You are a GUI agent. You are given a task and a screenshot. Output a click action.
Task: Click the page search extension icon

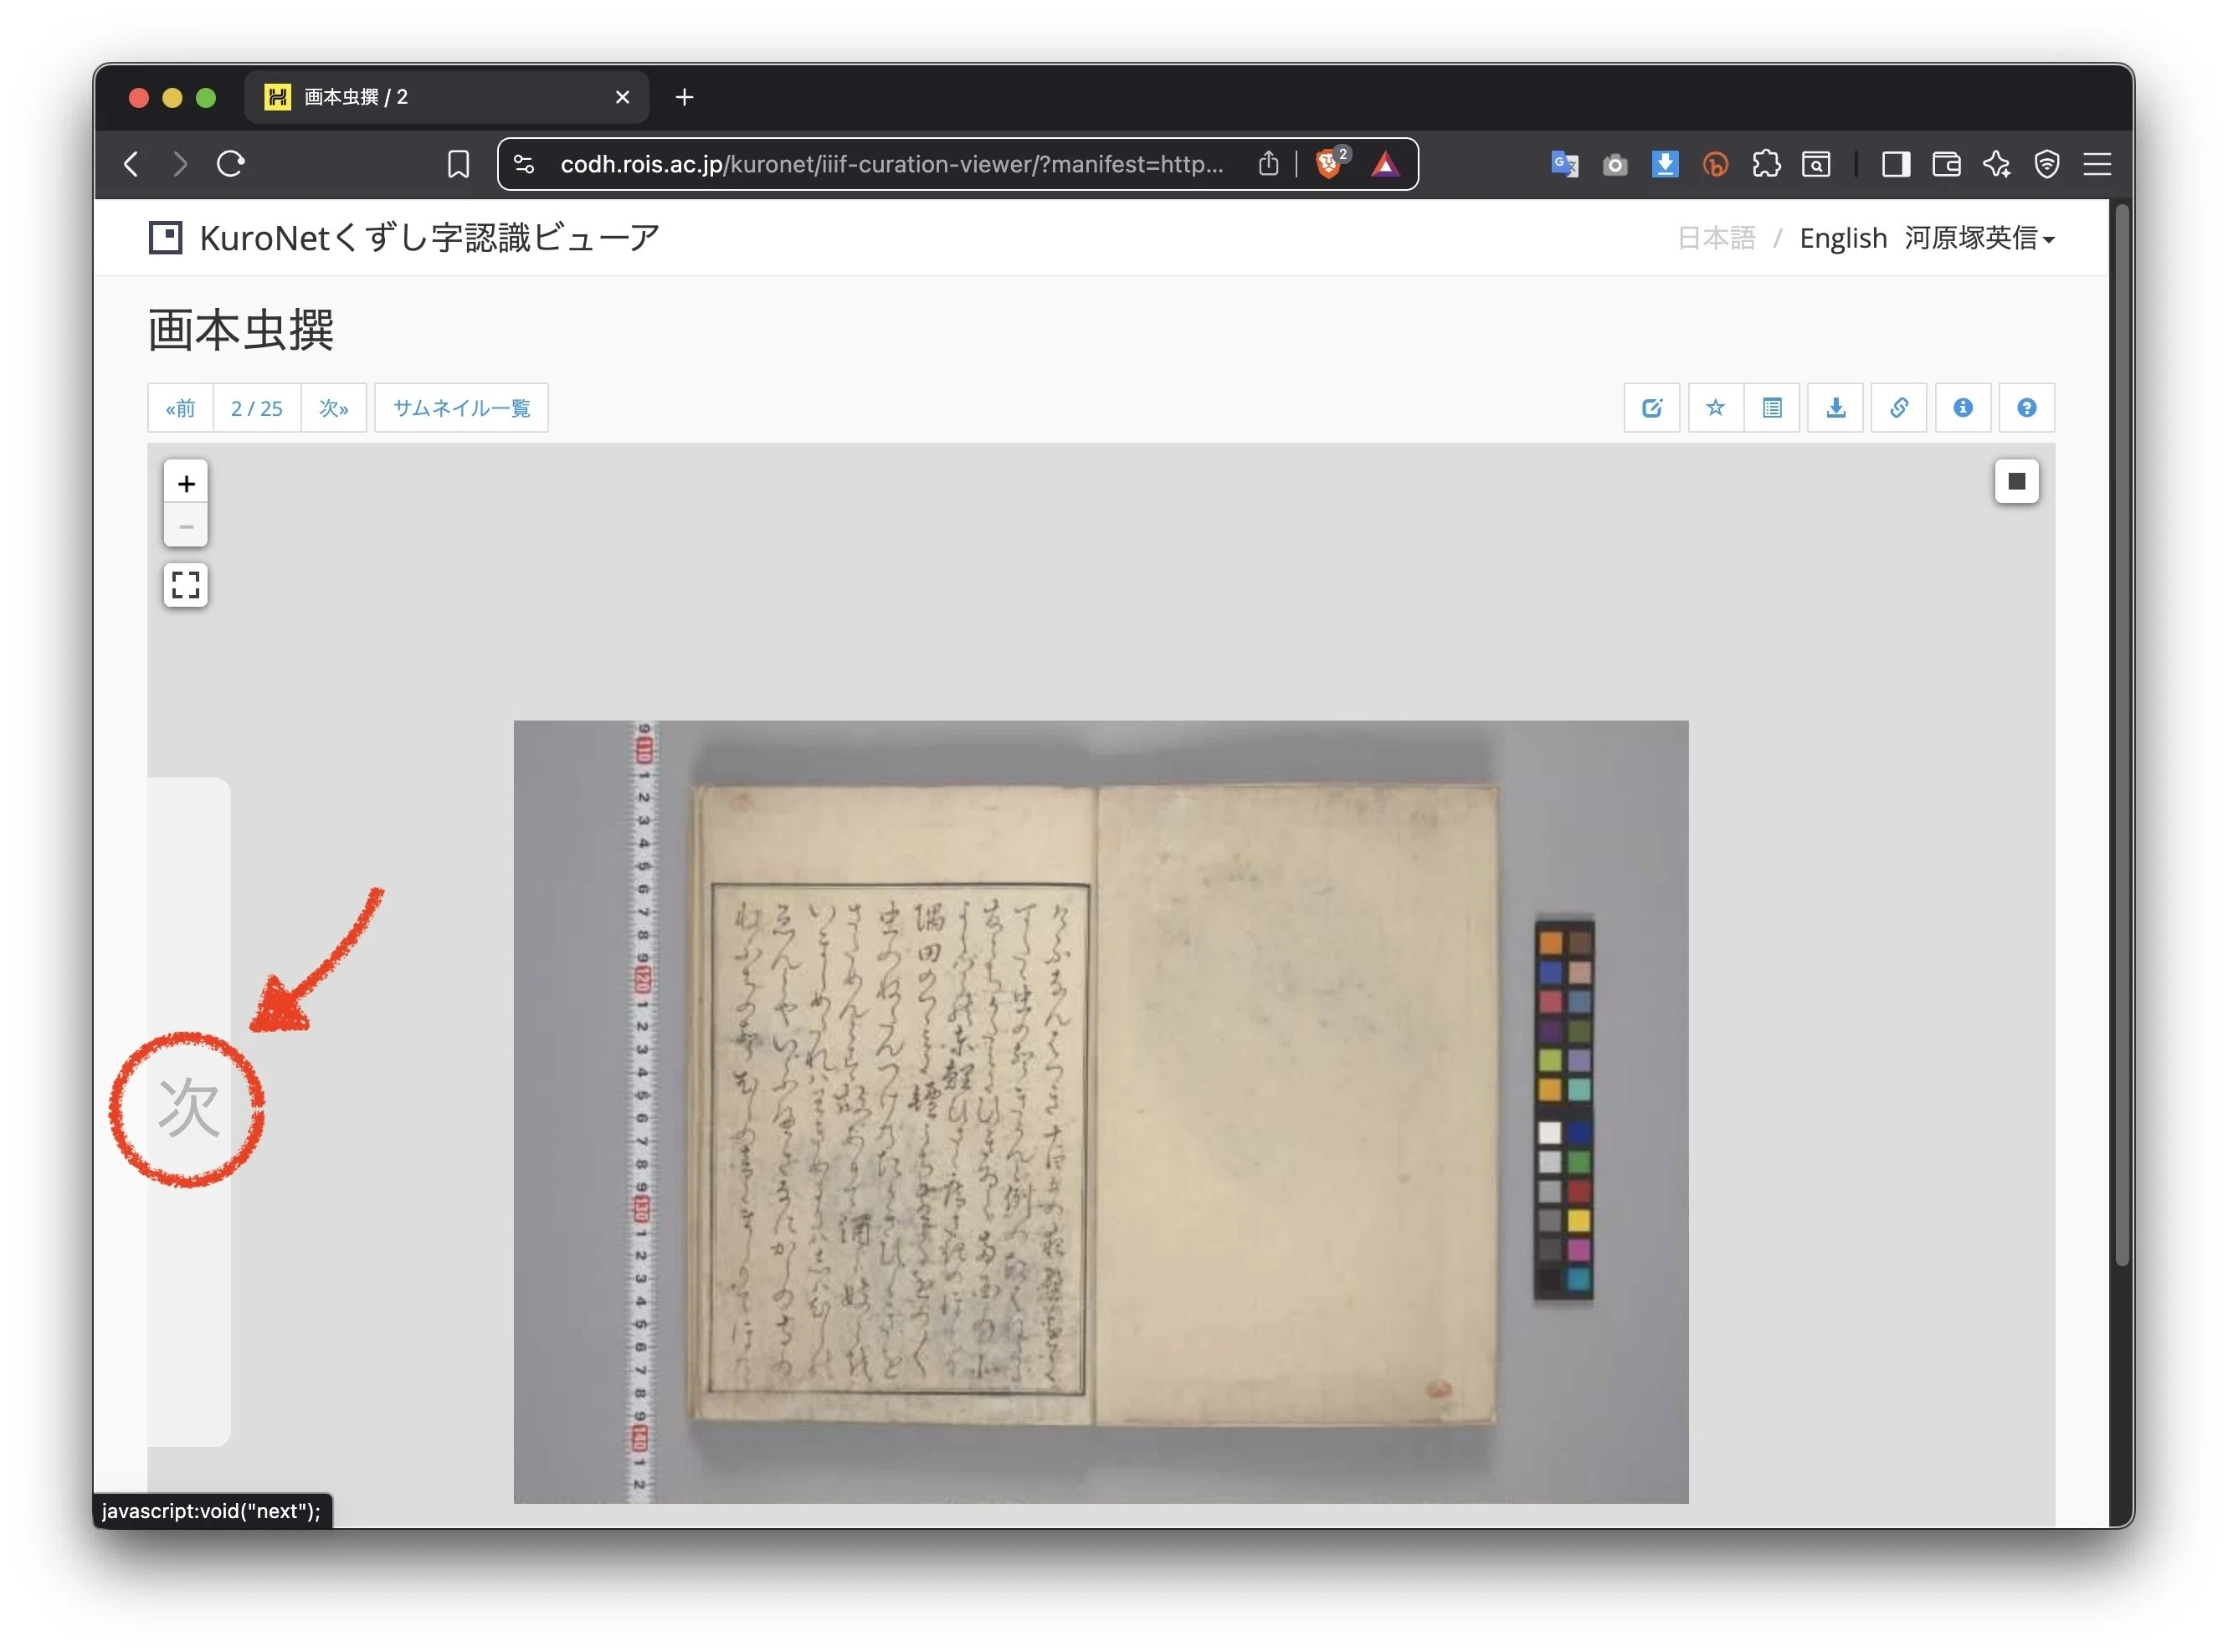[1816, 164]
